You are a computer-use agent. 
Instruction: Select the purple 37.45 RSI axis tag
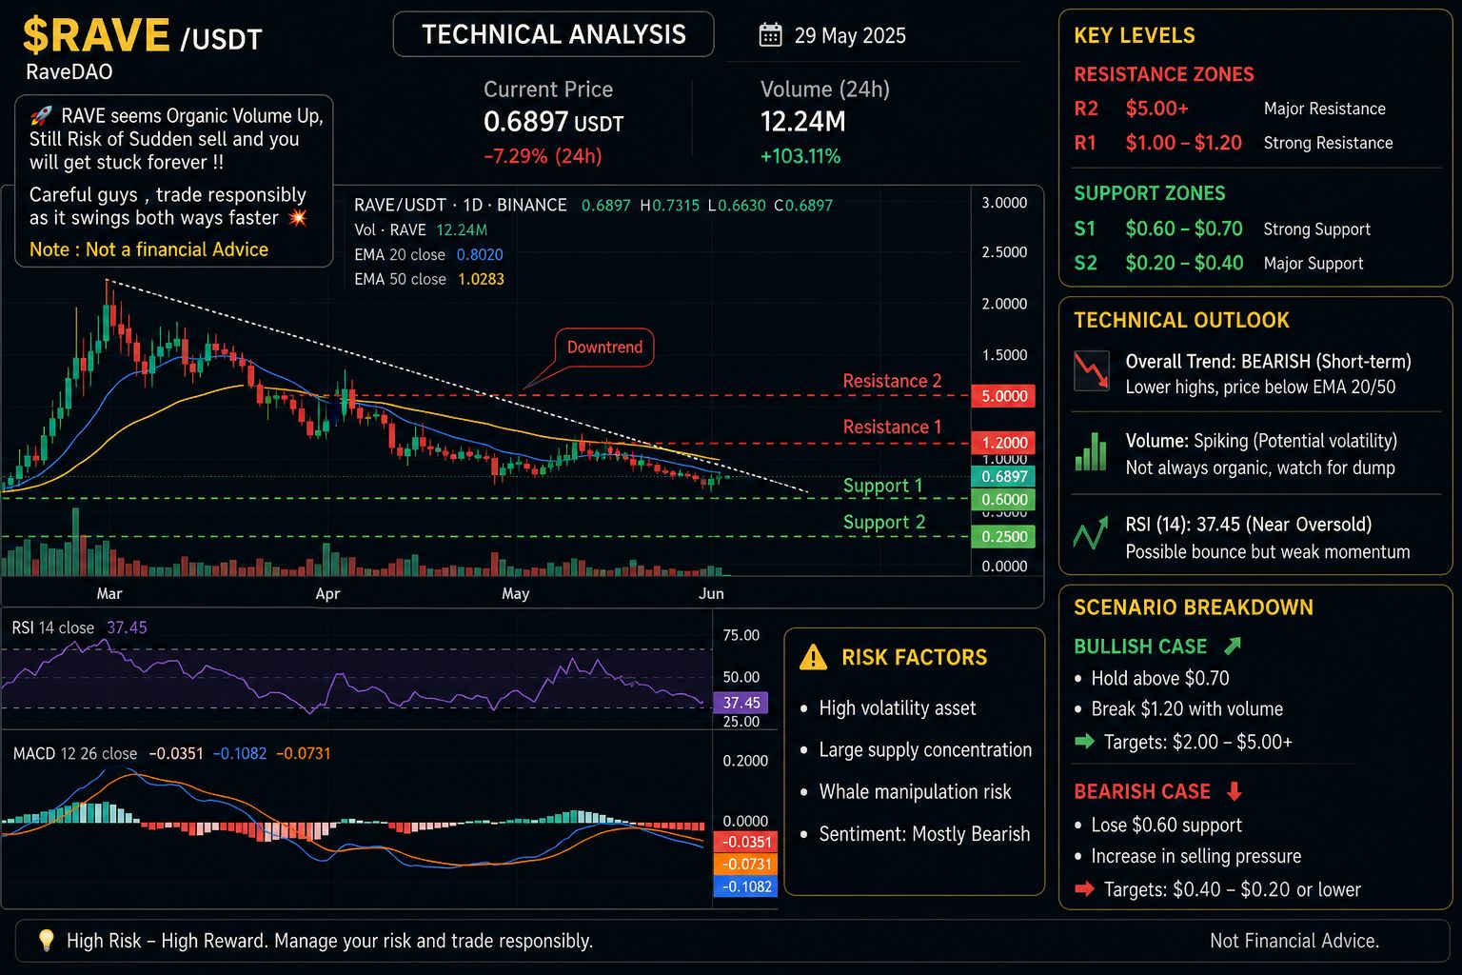click(741, 703)
